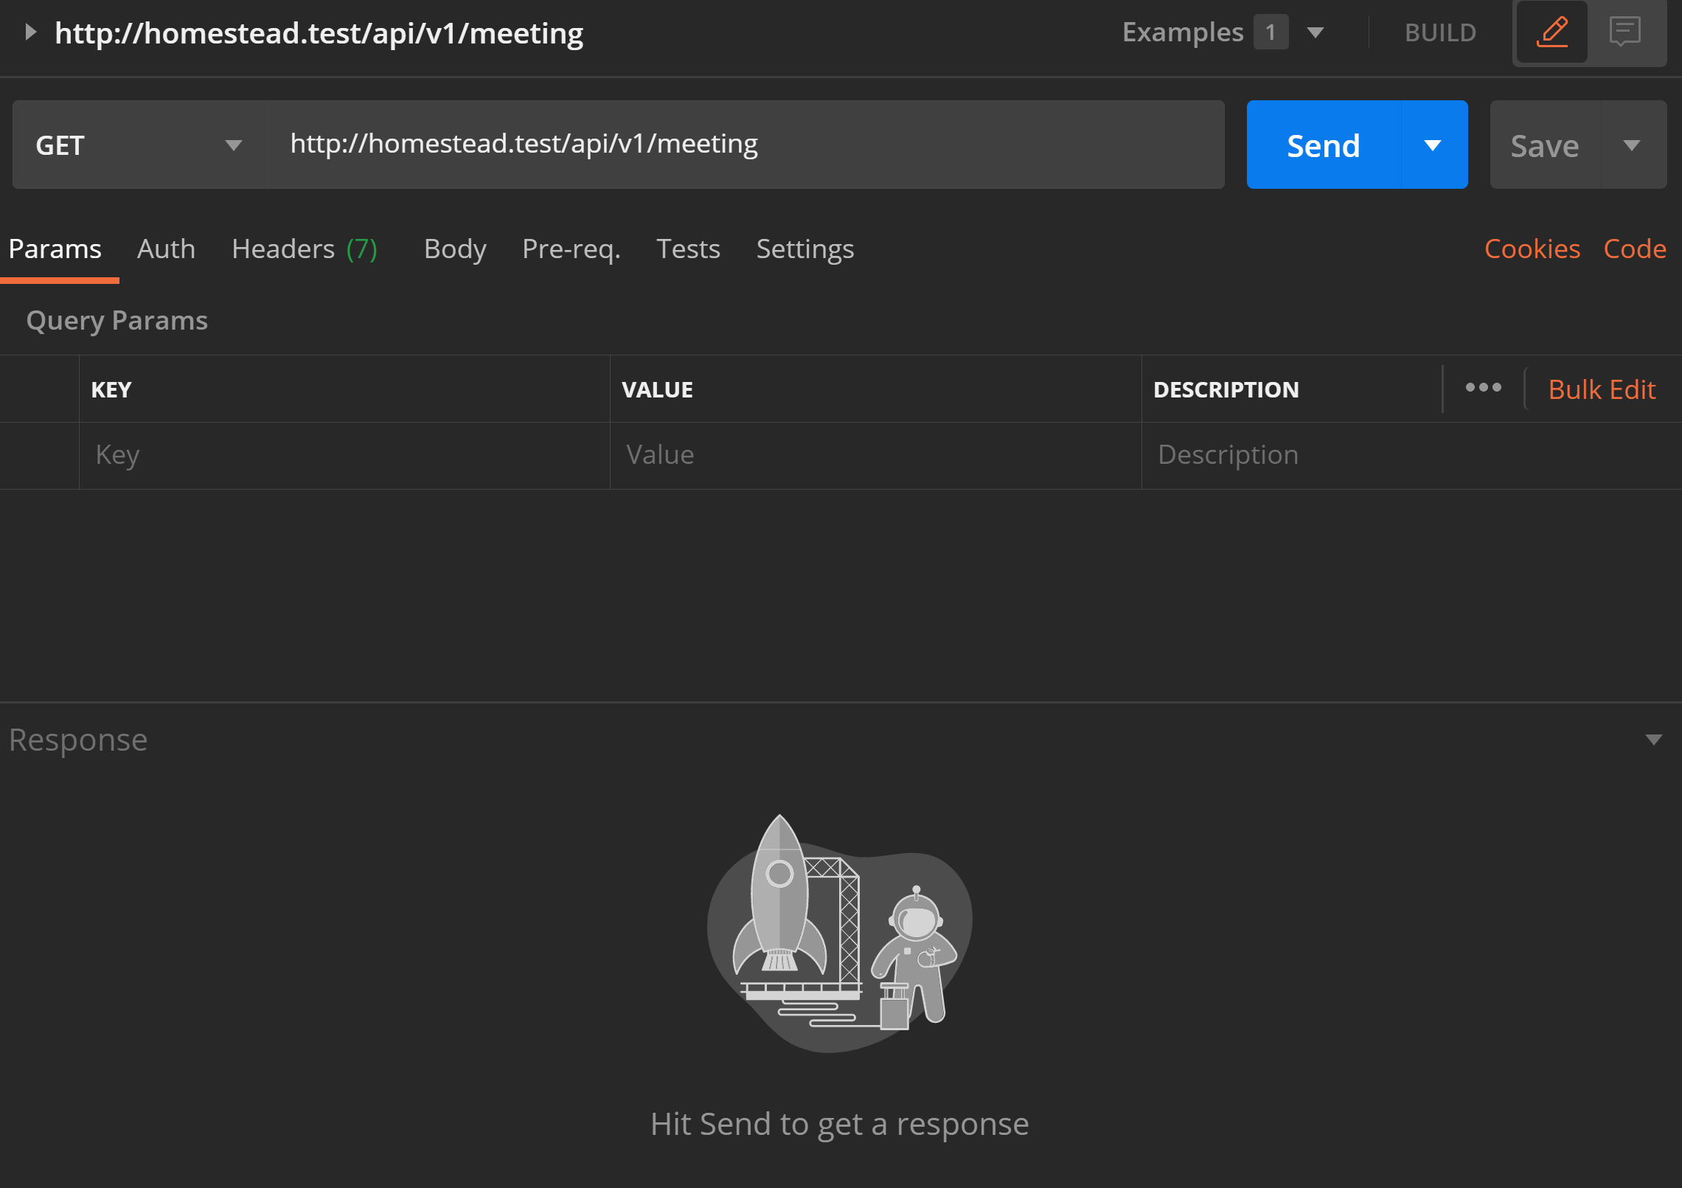The width and height of the screenshot is (1682, 1188).
Task: Click the pencil edit icon
Action: pos(1551,32)
